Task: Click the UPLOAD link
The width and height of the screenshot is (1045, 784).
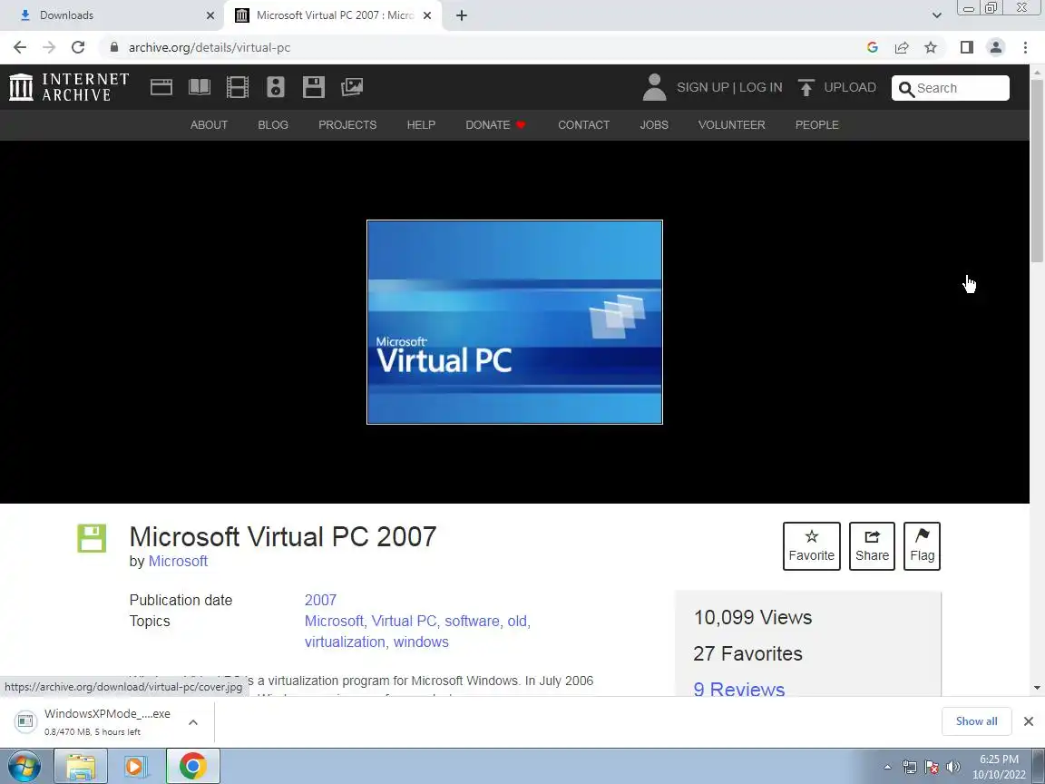Action: [850, 87]
